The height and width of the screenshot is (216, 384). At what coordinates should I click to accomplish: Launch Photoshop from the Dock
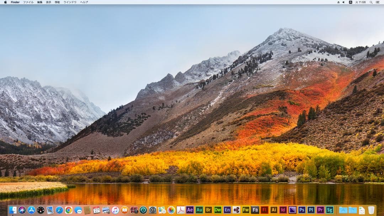(301, 210)
